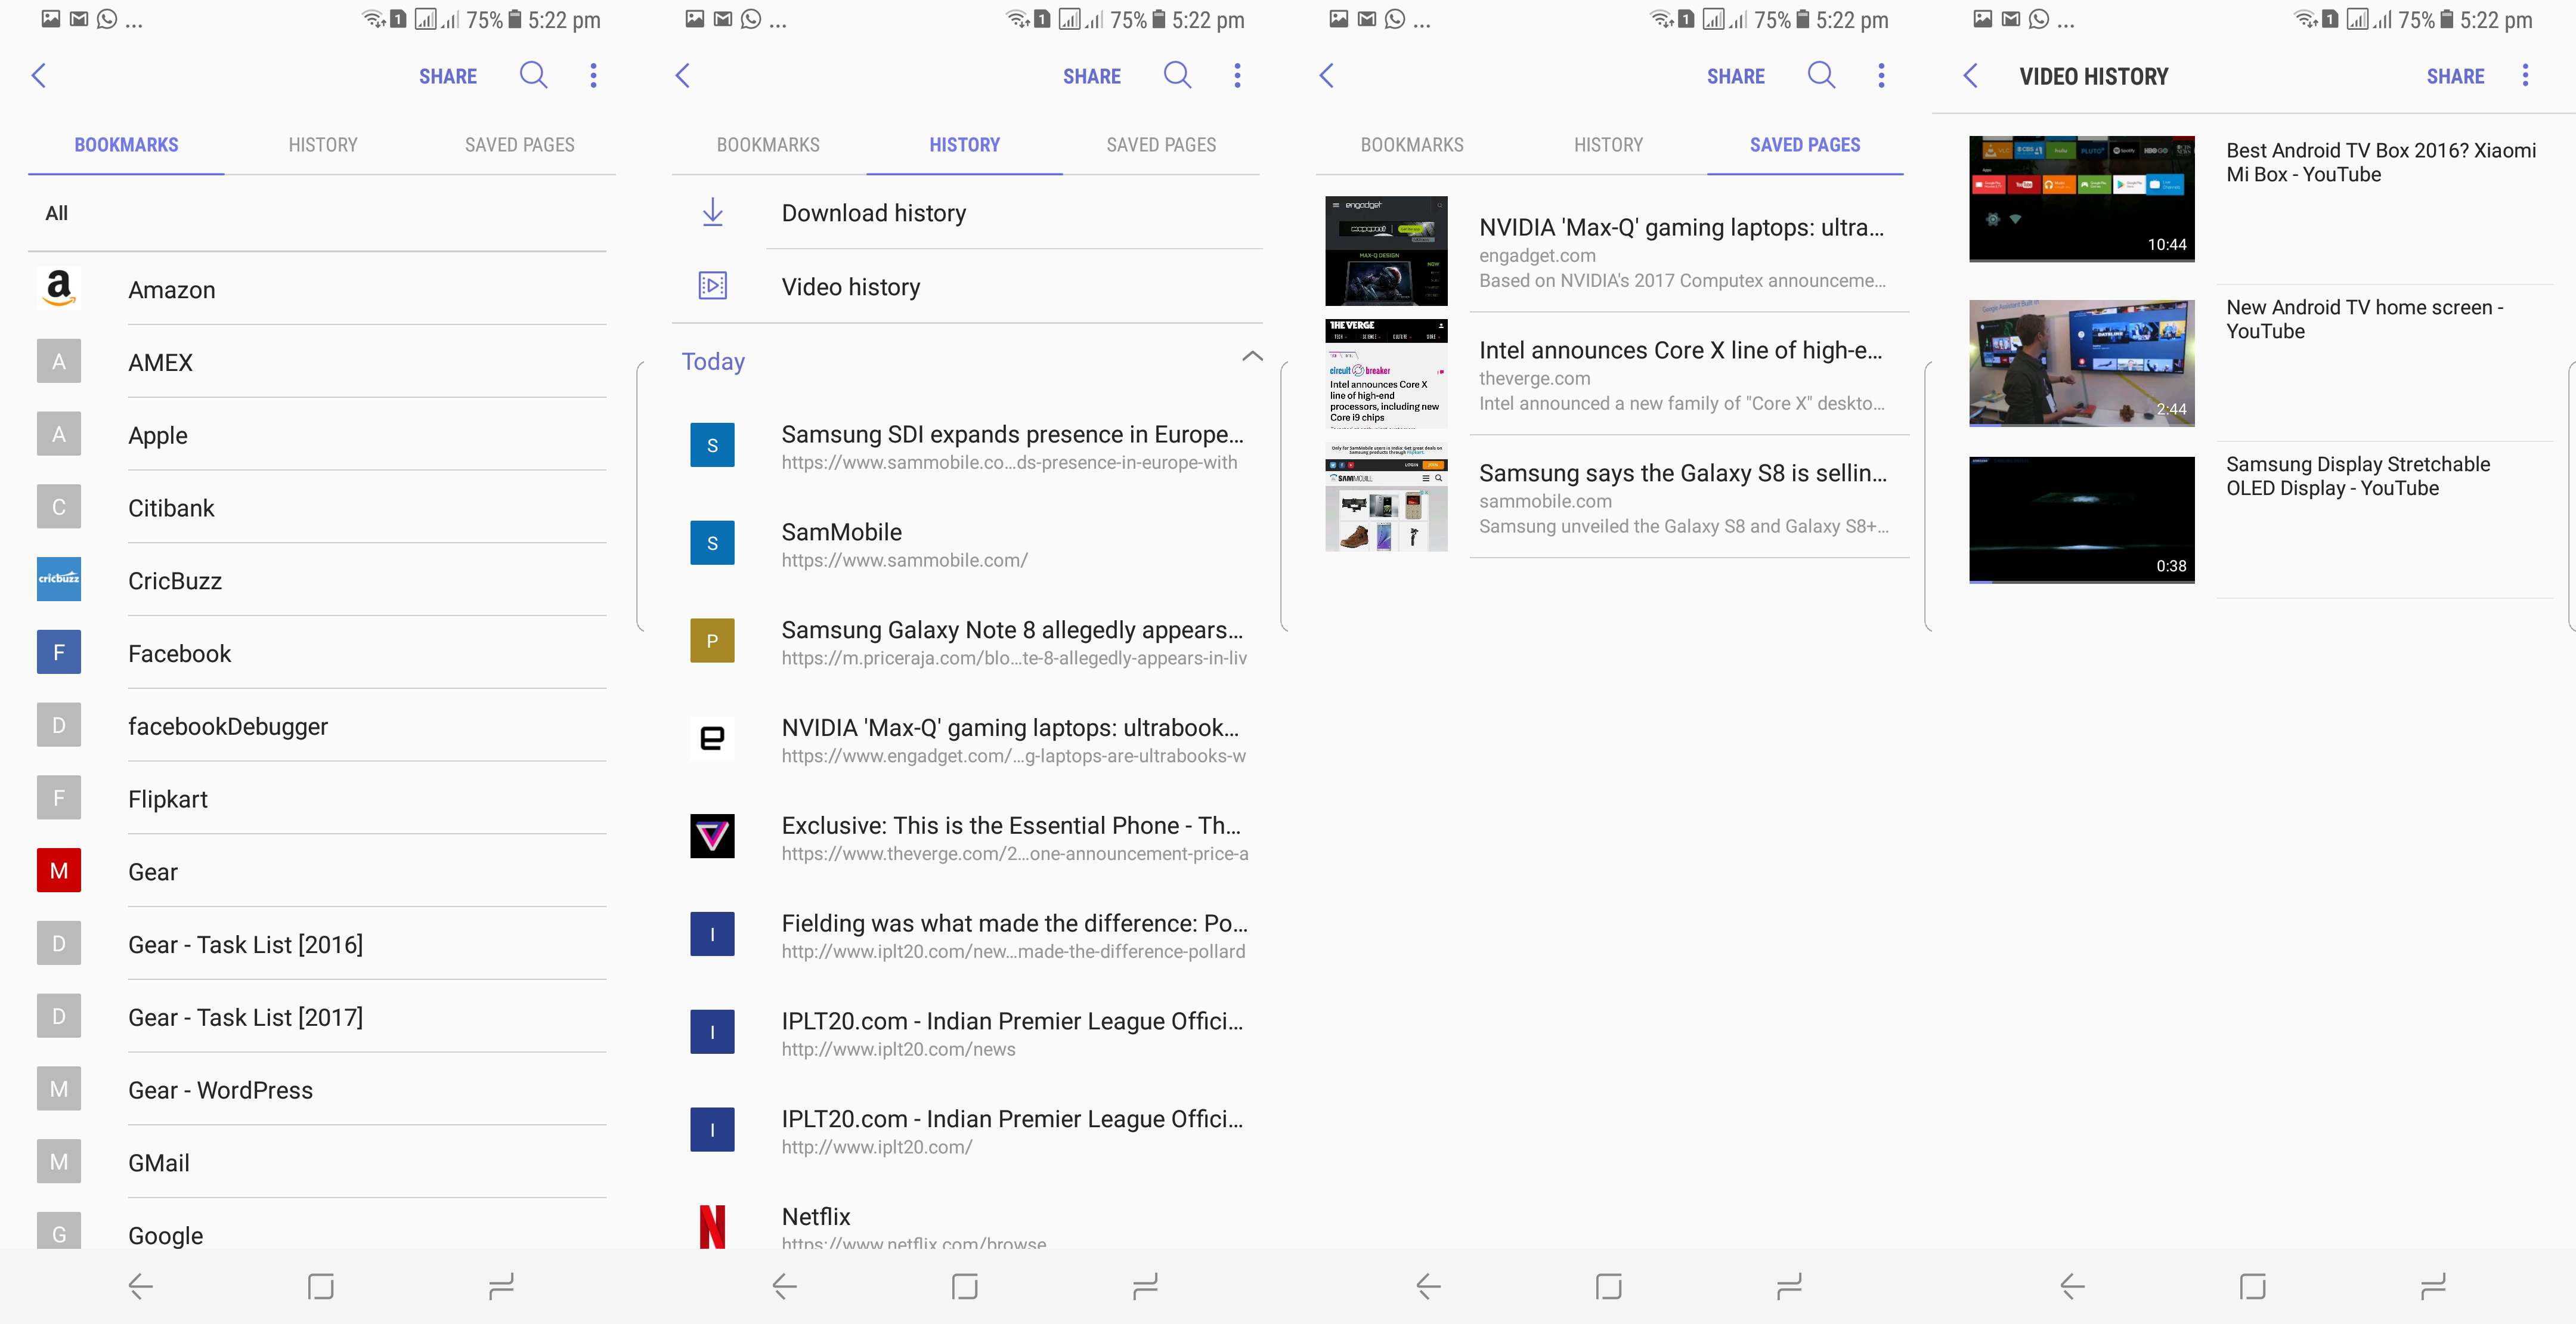This screenshot has height=1324, width=2576.
Task: Open the search icon next to Share
Action: pos(533,75)
